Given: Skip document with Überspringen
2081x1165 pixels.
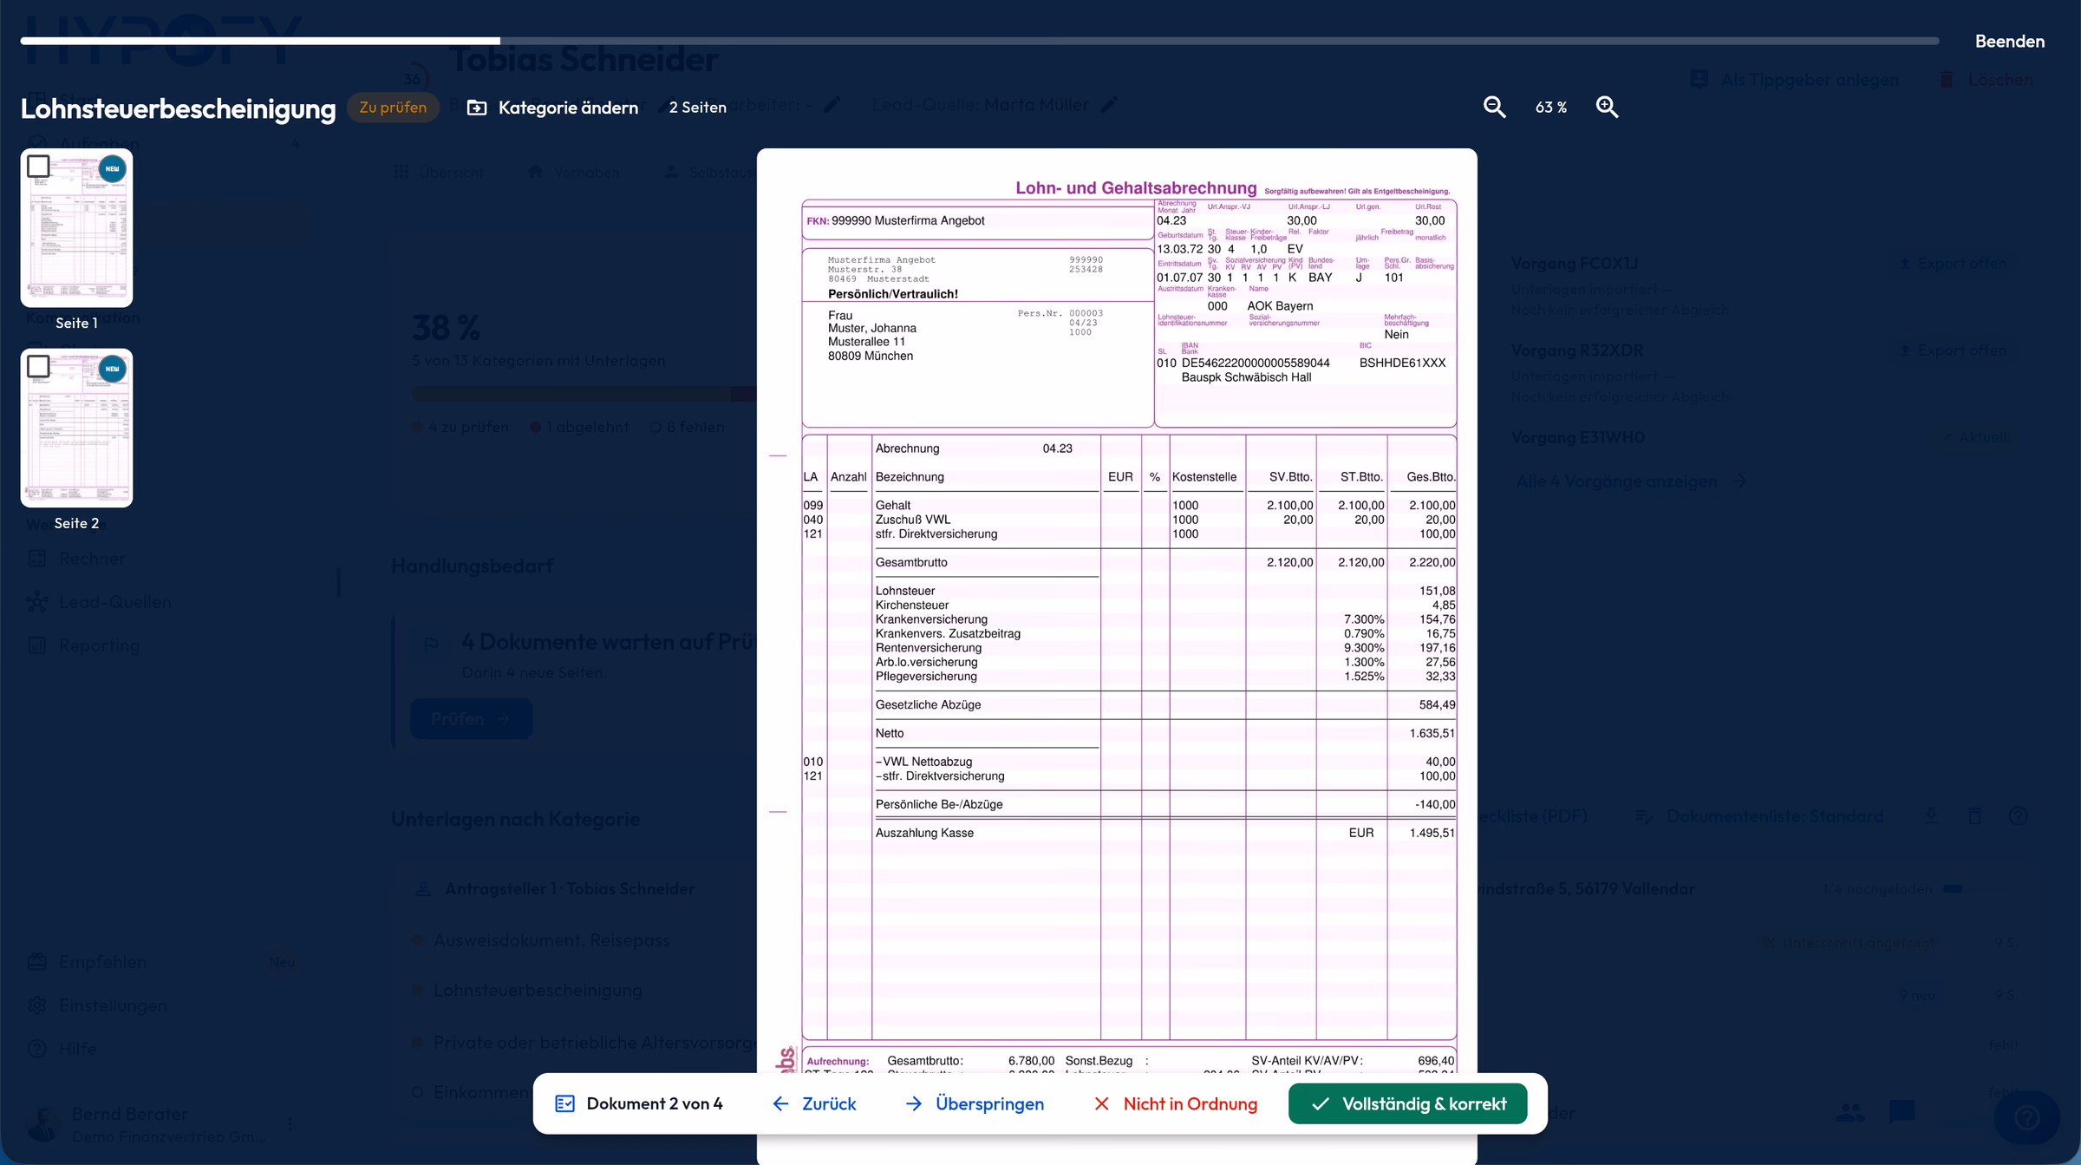Looking at the screenshot, I should [974, 1103].
